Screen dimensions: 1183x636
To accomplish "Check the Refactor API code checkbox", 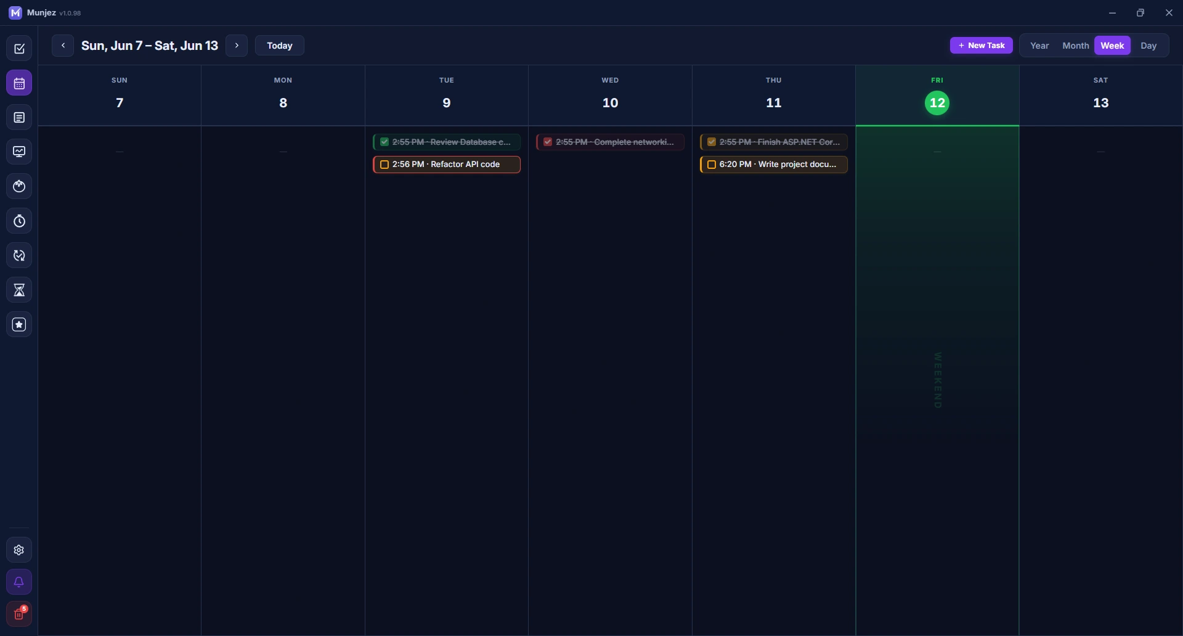I will [x=384, y=165].
